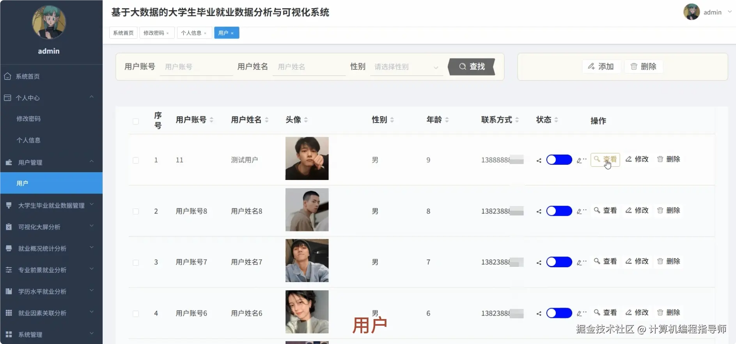Expand the 大学生毕业就业数据管理 menu chevron

click(92, 204)
